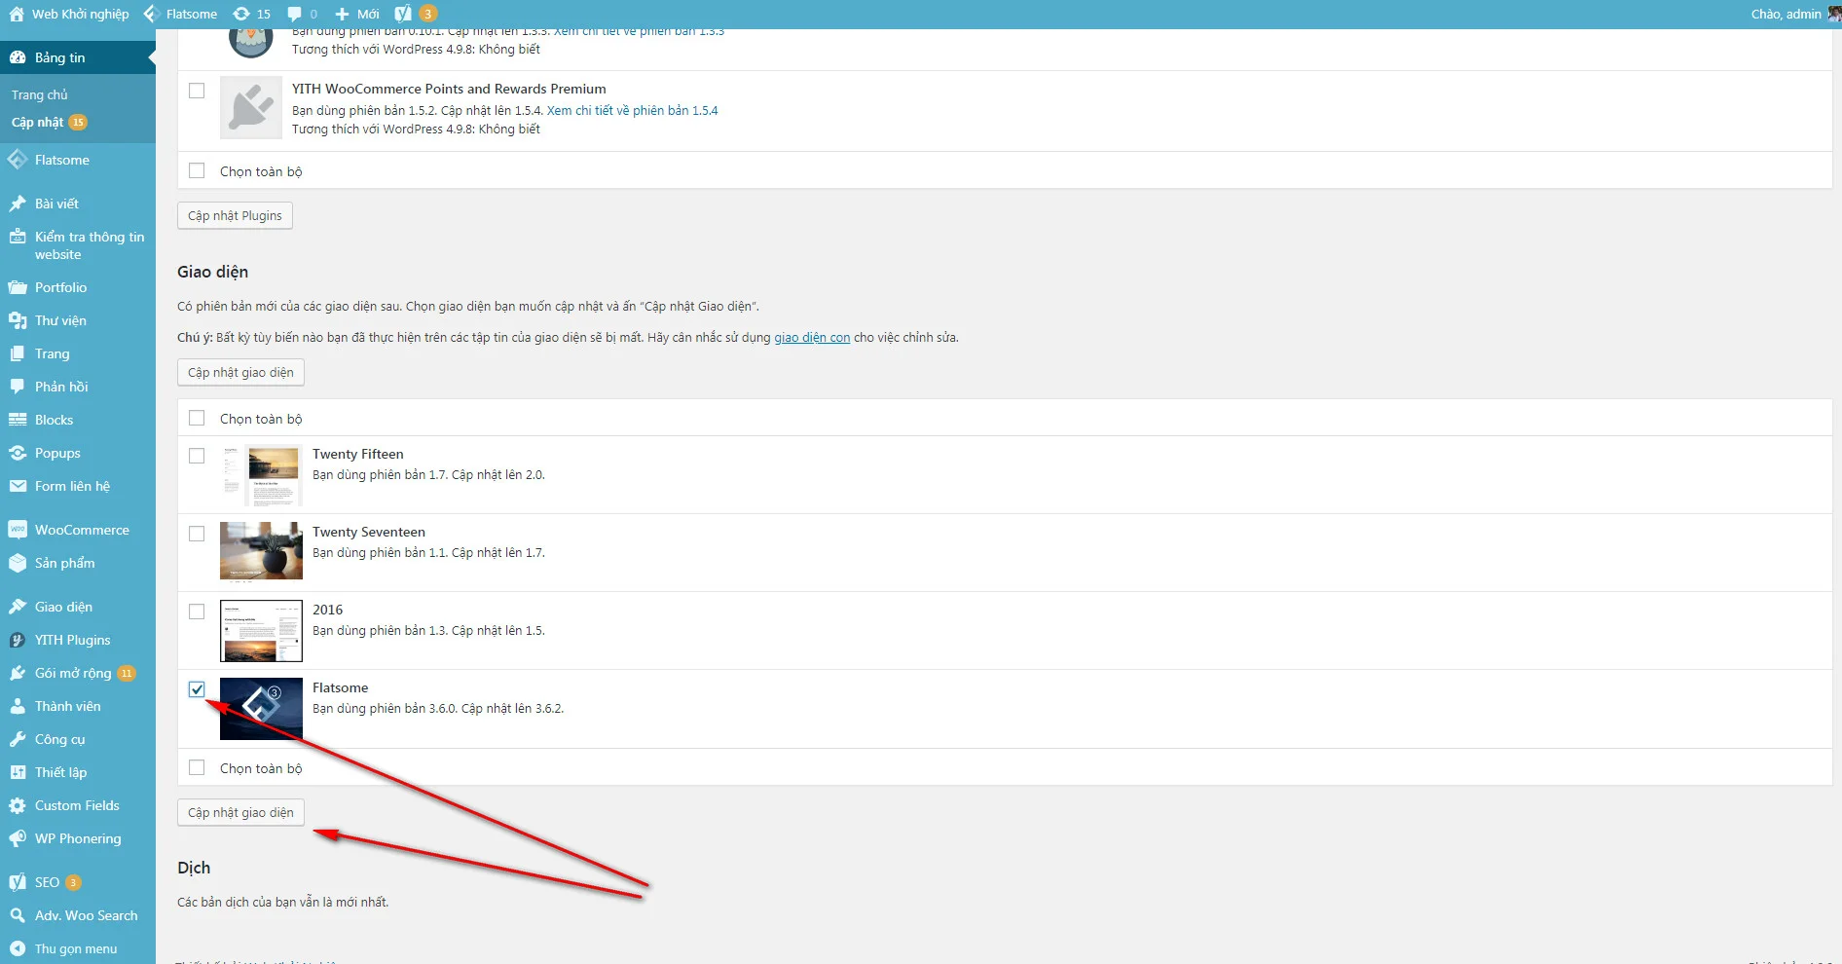Open the Bảng tin dashboard icon
Screen dimensions: 1842x964
click(x=18, y=57)
